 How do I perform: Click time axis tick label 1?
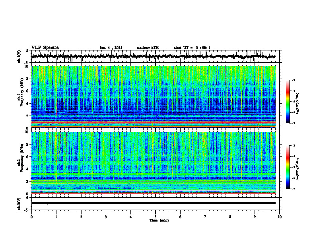pyautogui.click(x=56, y=217)
